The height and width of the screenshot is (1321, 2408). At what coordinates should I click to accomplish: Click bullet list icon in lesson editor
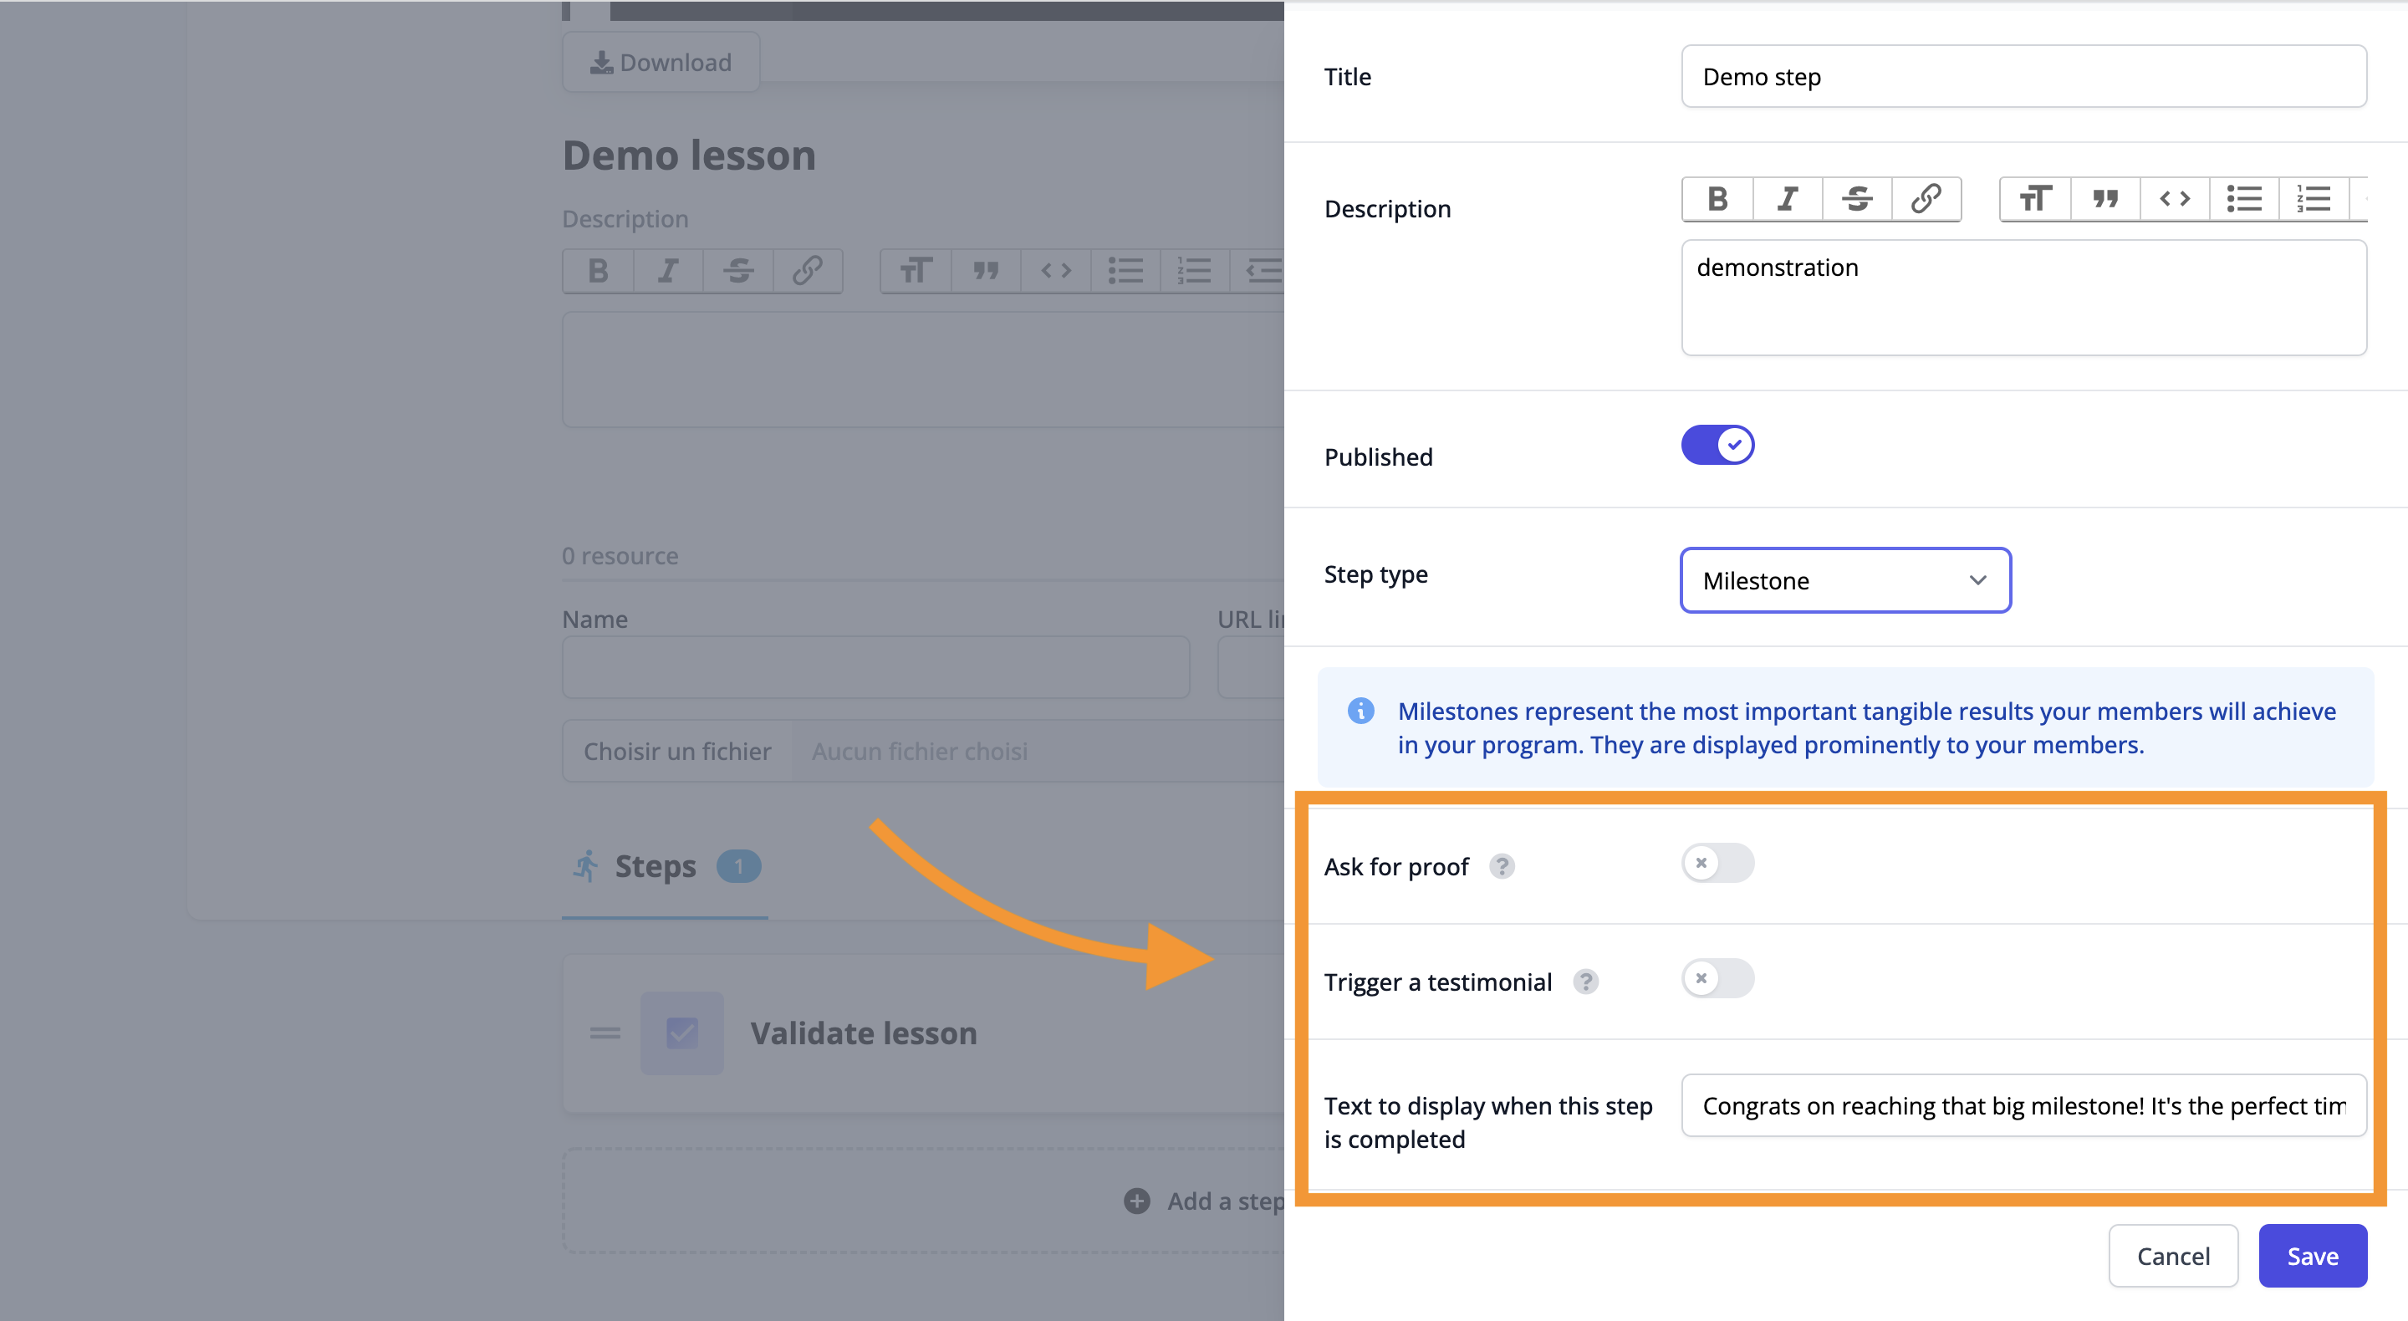point(1125,271)
